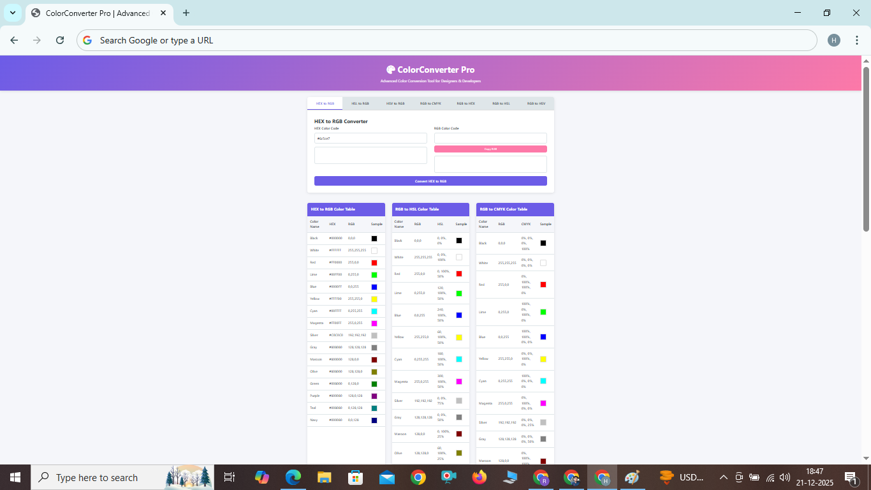The height and width of the screenshot is (490, 871).
Task: Open Microsoft Teams from the taskbar
Action: [448, 477]
